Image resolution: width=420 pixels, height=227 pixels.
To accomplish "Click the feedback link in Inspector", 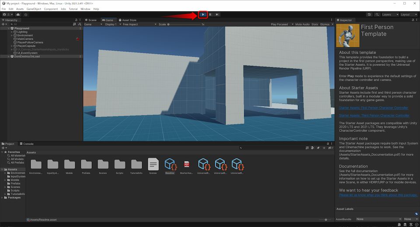I will click(x=377, y=195).
